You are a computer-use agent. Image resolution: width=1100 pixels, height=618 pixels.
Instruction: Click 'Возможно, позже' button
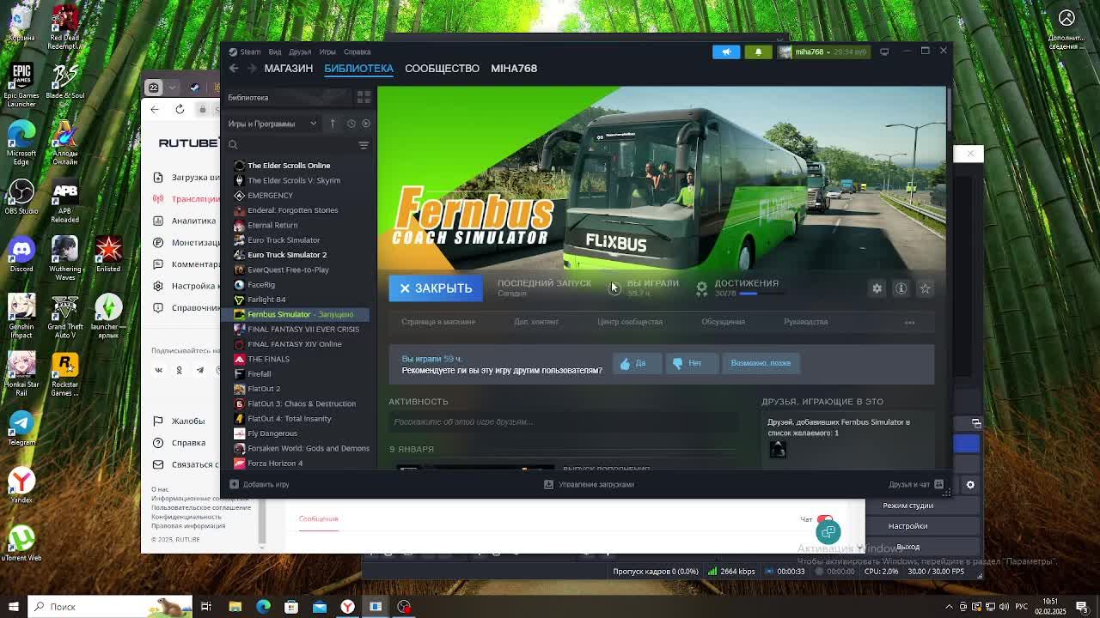click(761, 363)
